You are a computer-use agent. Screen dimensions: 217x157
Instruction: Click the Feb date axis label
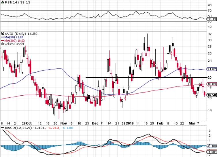point(160,123)
